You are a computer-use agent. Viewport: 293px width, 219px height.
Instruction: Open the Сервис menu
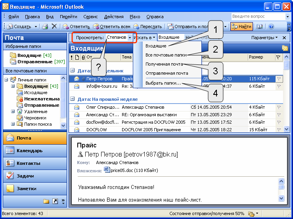(x=90, y=17)
